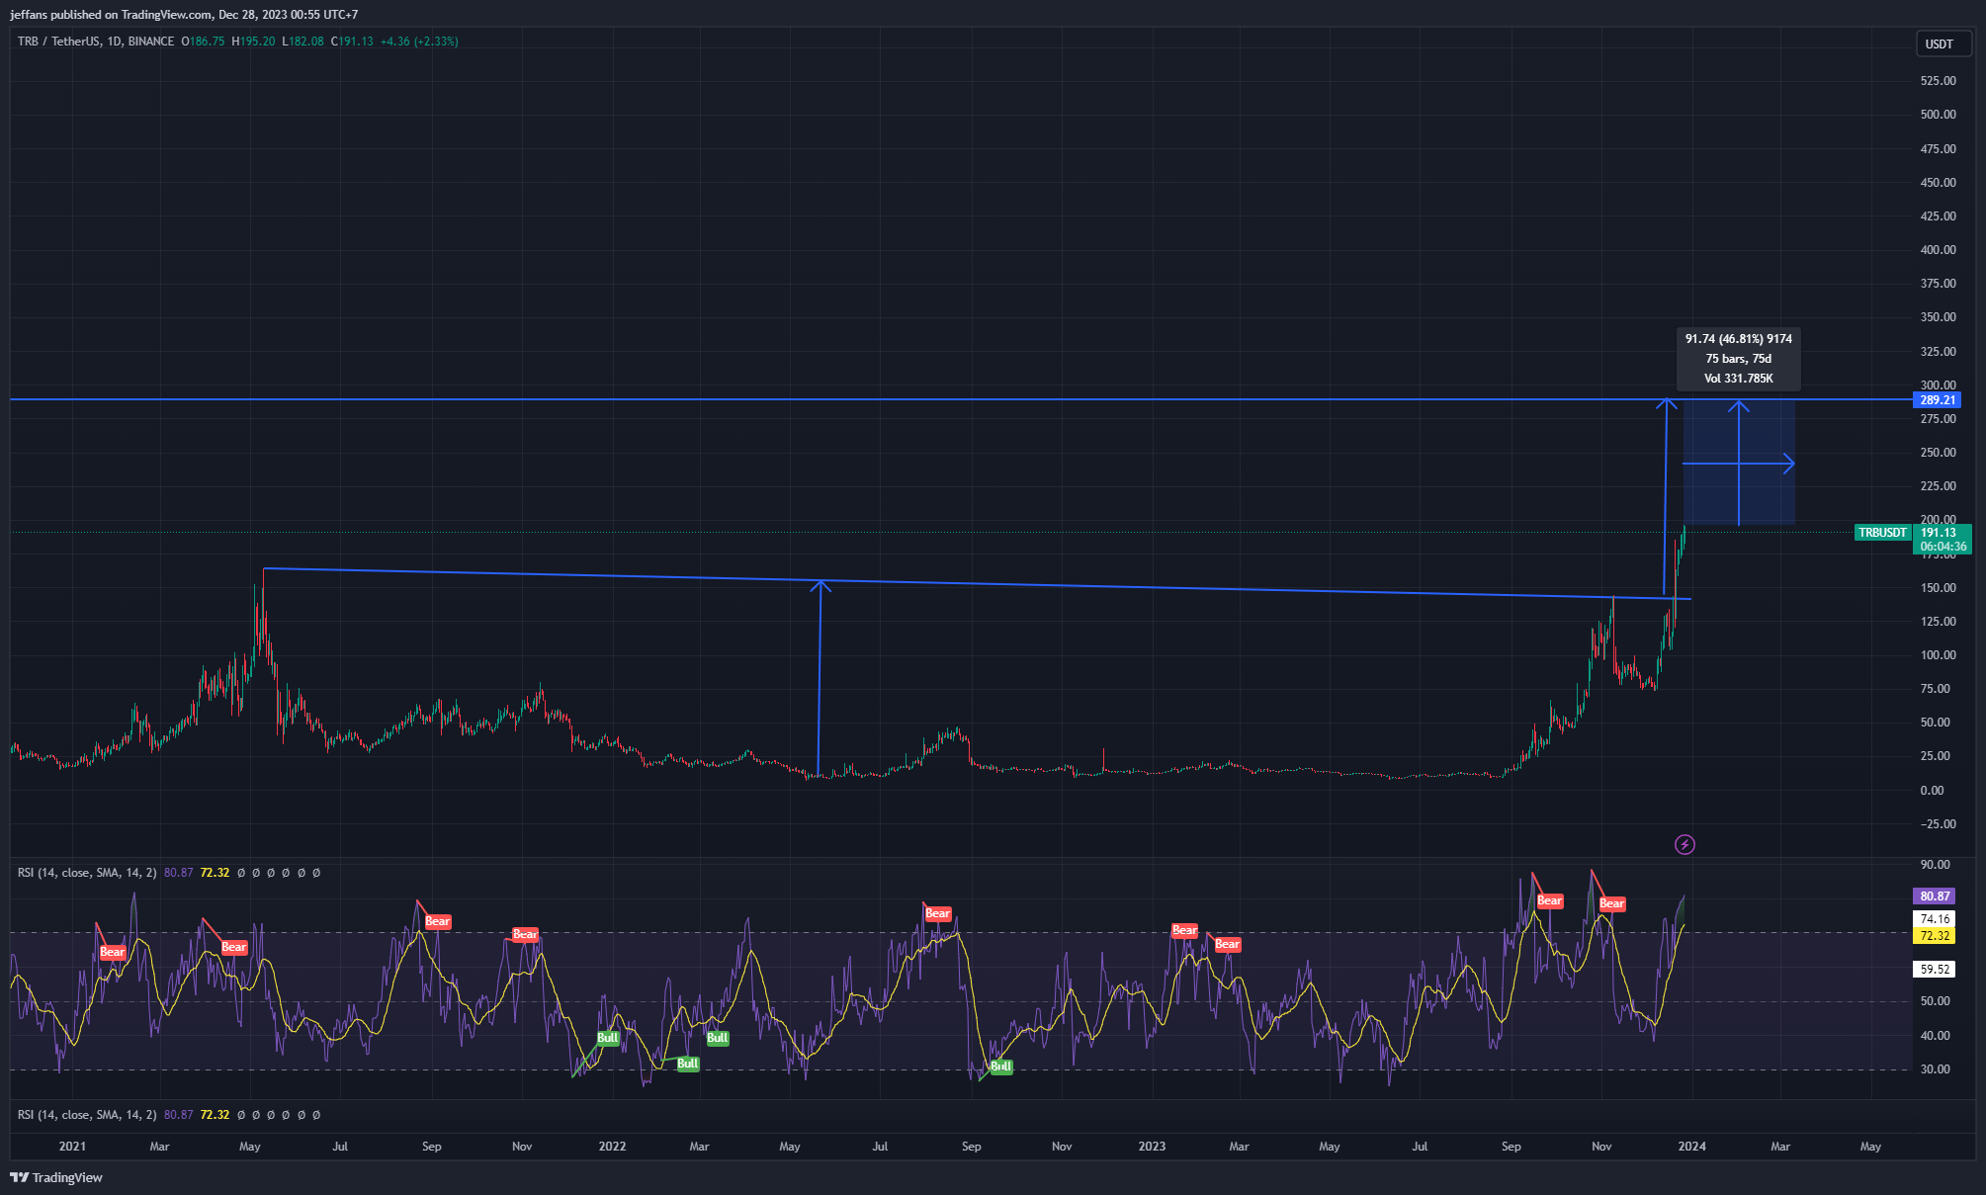
Task: Click the TRBUSDT price tag label
Action: pyautogui.click(x=1882, y=533)
